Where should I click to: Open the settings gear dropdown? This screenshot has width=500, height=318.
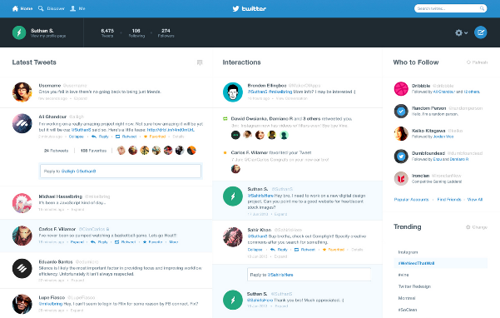tap(461, 32)
